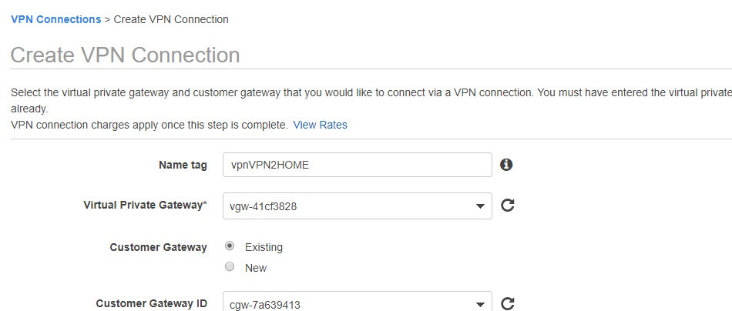Select the Existing customer gateway radio button
732x311 pixels.
pyautogui.click(x=229, y=246)
